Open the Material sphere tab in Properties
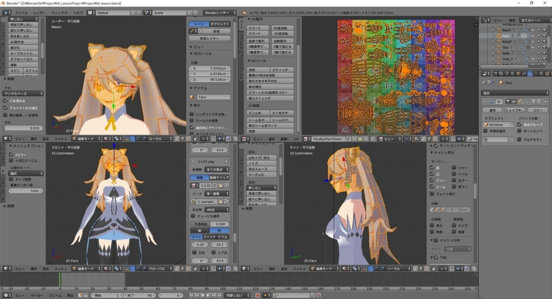The width and height of the screenshot is (552, 299). [541, 73]
